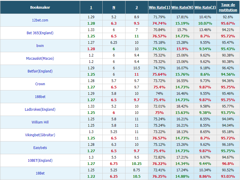
Task: Open the 188bet bookmaker link
Action: point(40,97)
